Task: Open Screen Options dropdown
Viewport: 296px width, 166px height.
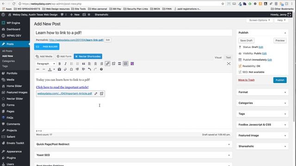Action: (x=259, y=20)
